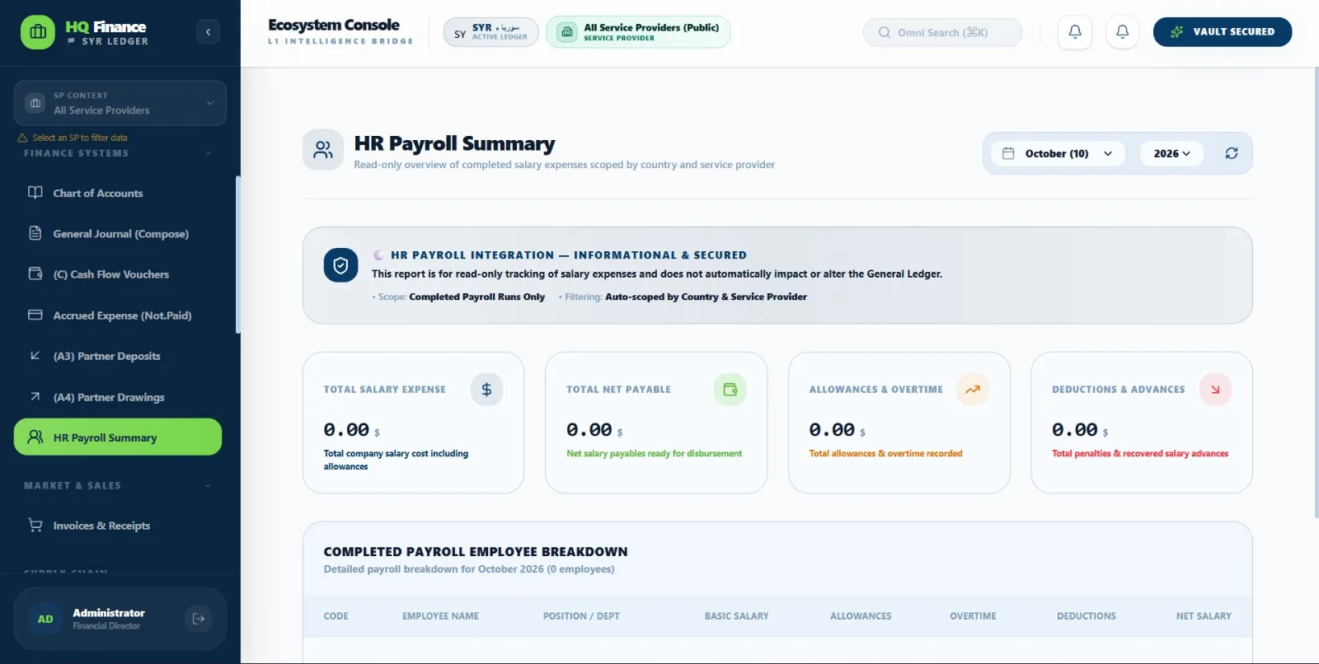The height and width of the screenshot is (664, 1319).
Task: Open (A3) Partner Deposits
Action: [x=118, y=356]
